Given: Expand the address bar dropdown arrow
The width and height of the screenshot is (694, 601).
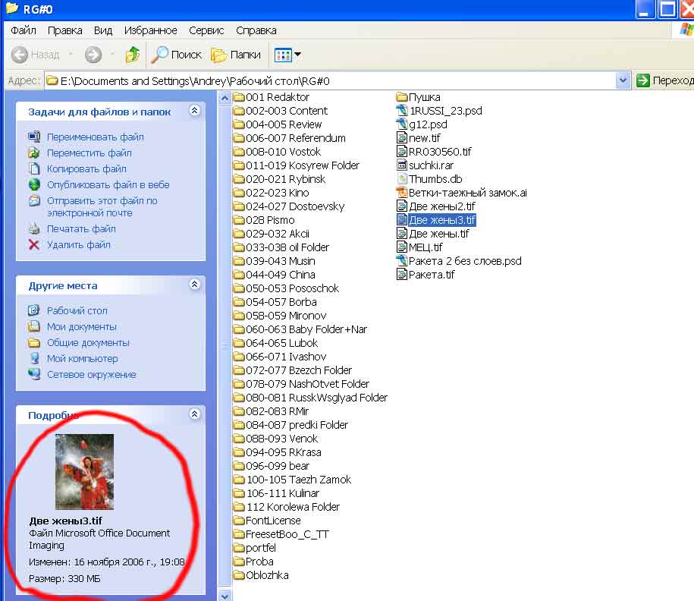Looking at the screenshot, I should (623, 80).
